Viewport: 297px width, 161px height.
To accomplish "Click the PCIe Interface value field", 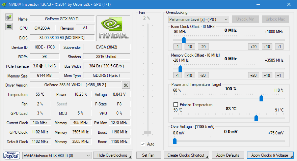I will [x=45, y=66].
